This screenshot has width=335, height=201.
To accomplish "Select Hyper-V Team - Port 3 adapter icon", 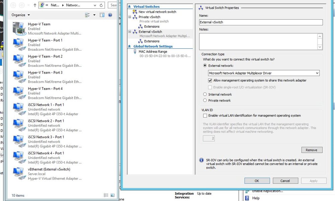I will 19,77.
